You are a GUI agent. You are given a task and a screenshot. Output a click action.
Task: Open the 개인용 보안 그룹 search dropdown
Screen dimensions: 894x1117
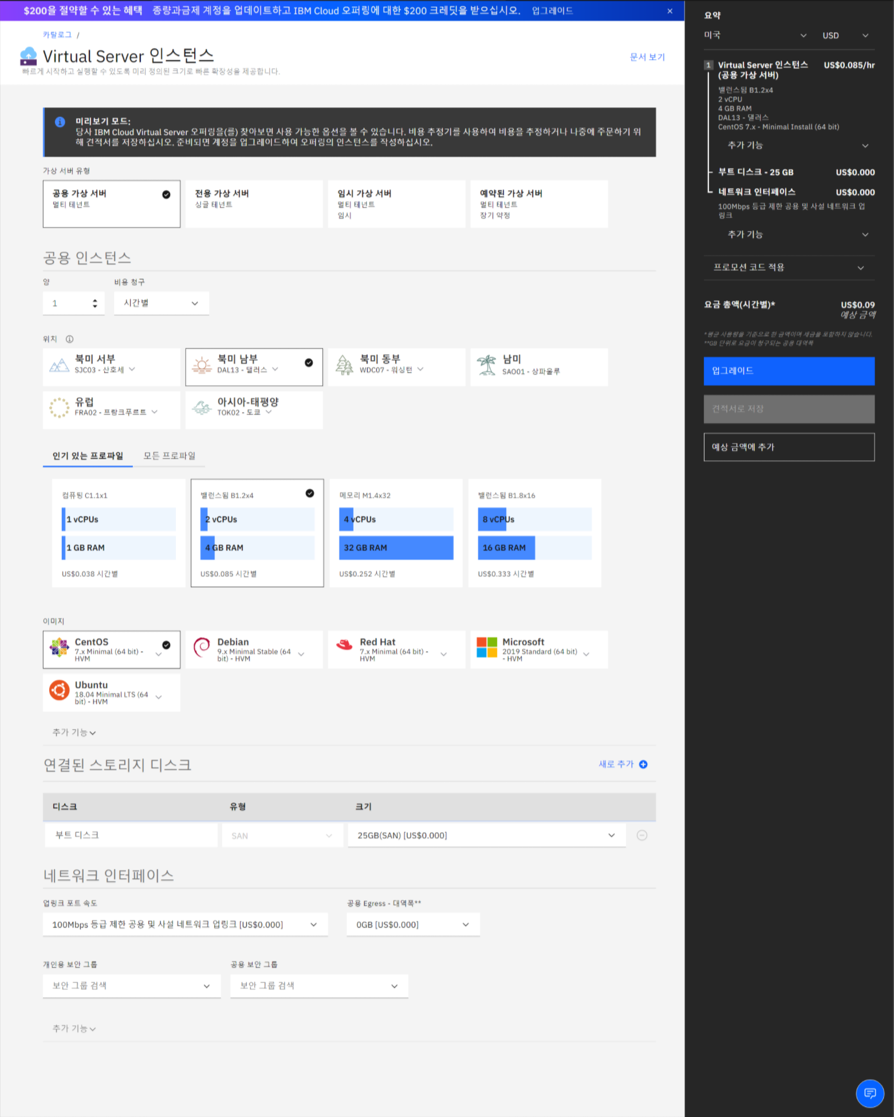(132, 986)
